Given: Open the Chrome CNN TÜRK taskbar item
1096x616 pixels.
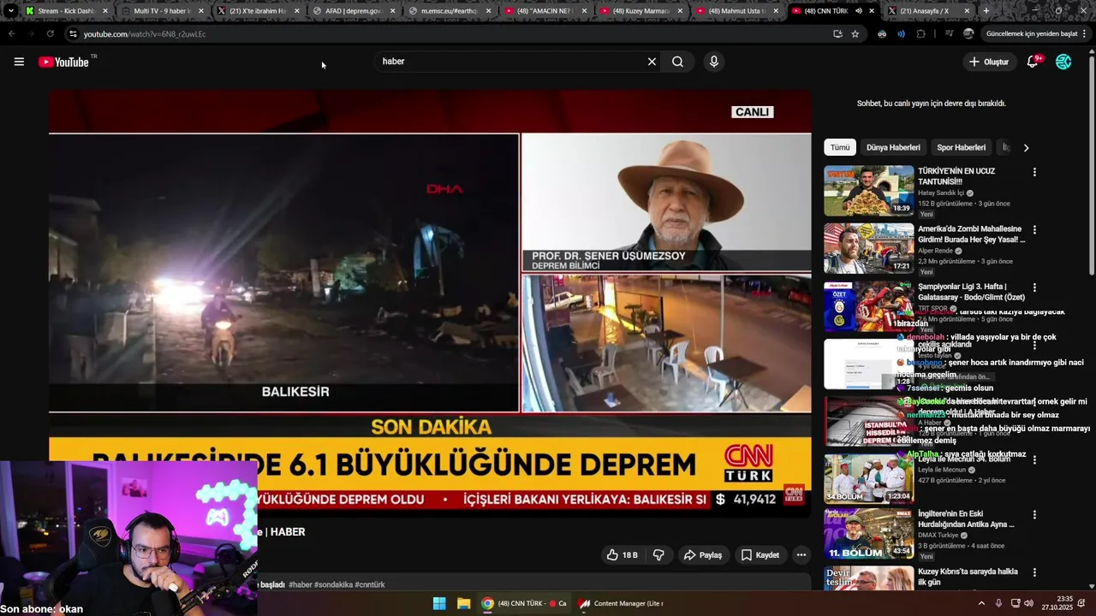Looking at the screenshot, I should tap(524, 603).
